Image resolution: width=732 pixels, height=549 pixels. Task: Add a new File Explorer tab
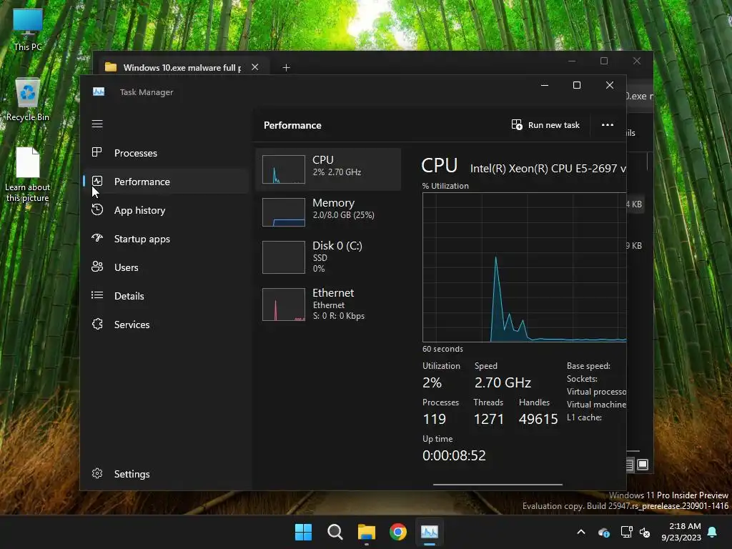(286, 68)
